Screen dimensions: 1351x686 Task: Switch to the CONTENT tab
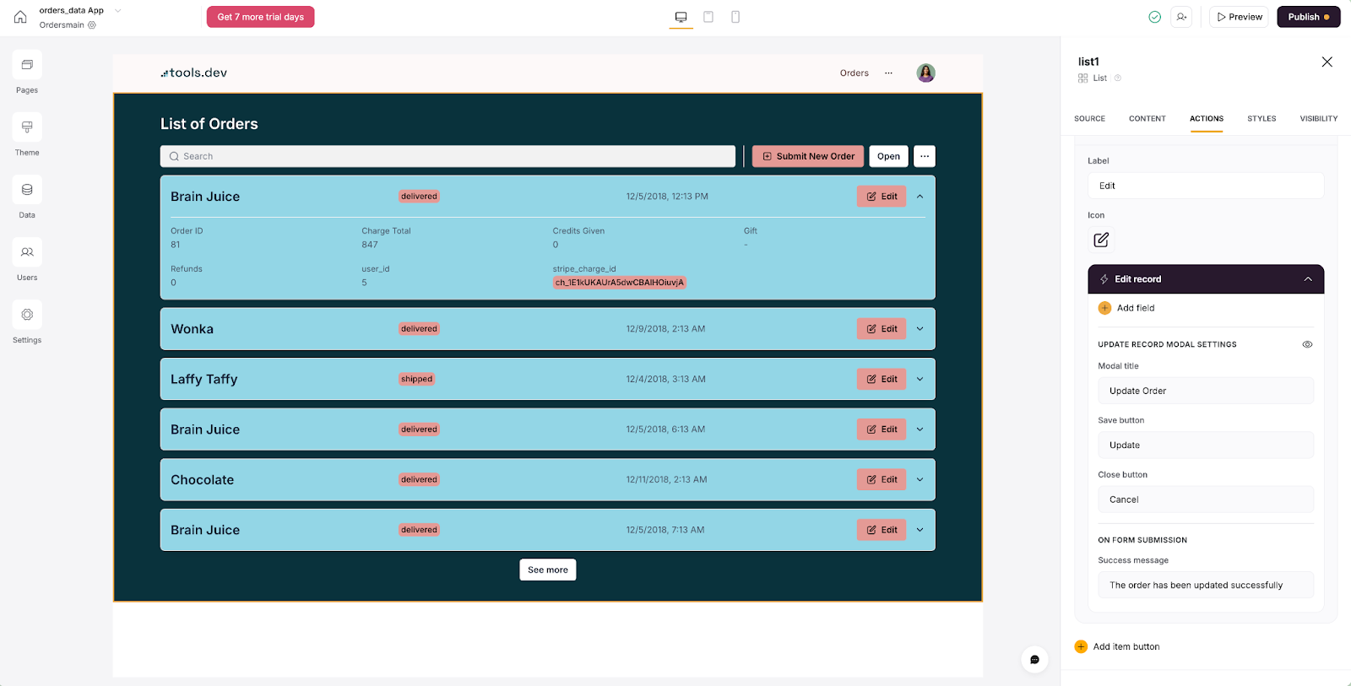click(1148, 119)
